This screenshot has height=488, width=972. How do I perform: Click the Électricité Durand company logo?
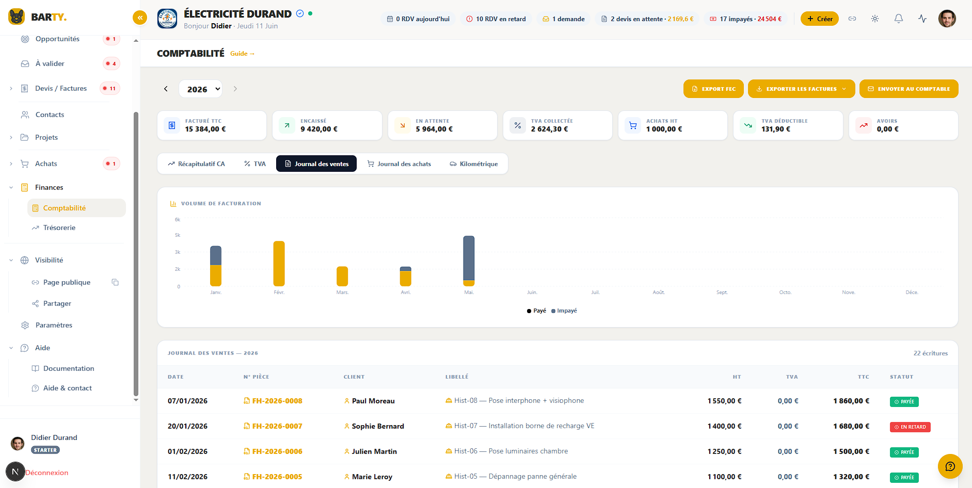[167, 19]
